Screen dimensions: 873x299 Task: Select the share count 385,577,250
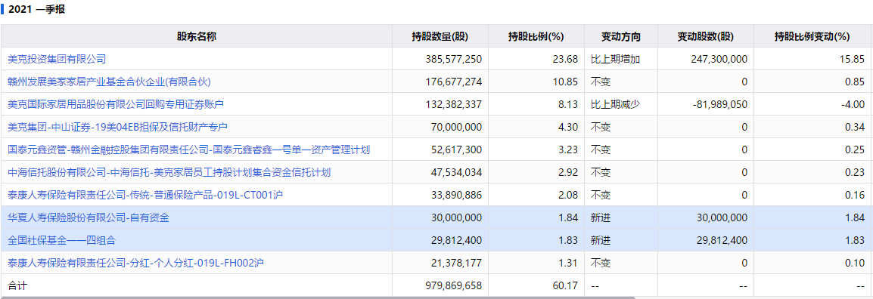coord(453,58)
